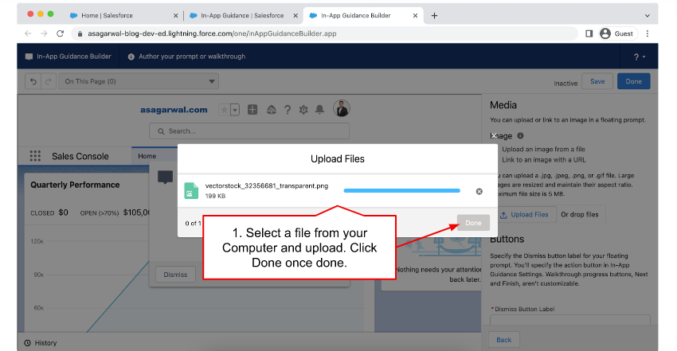This screenshot has height=351, width=677.
Task: Click the Image info icon
Action: pos(520,136)
